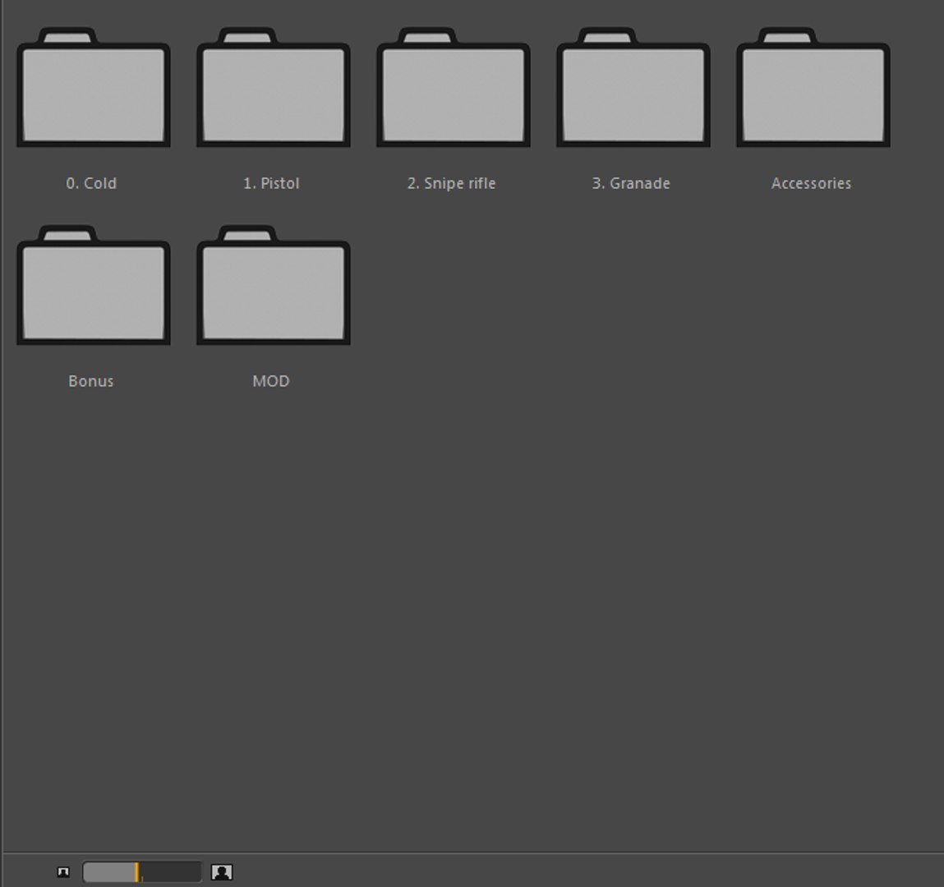The width and height of the screenshot is (944, 887).
Task: Click the '2. Snipe rifle' folder name
Action: [x=452, y=183]
